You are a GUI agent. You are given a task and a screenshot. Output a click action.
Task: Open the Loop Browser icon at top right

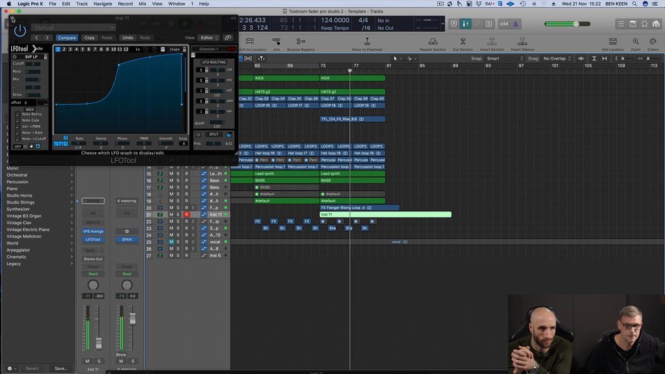point(645,24)
